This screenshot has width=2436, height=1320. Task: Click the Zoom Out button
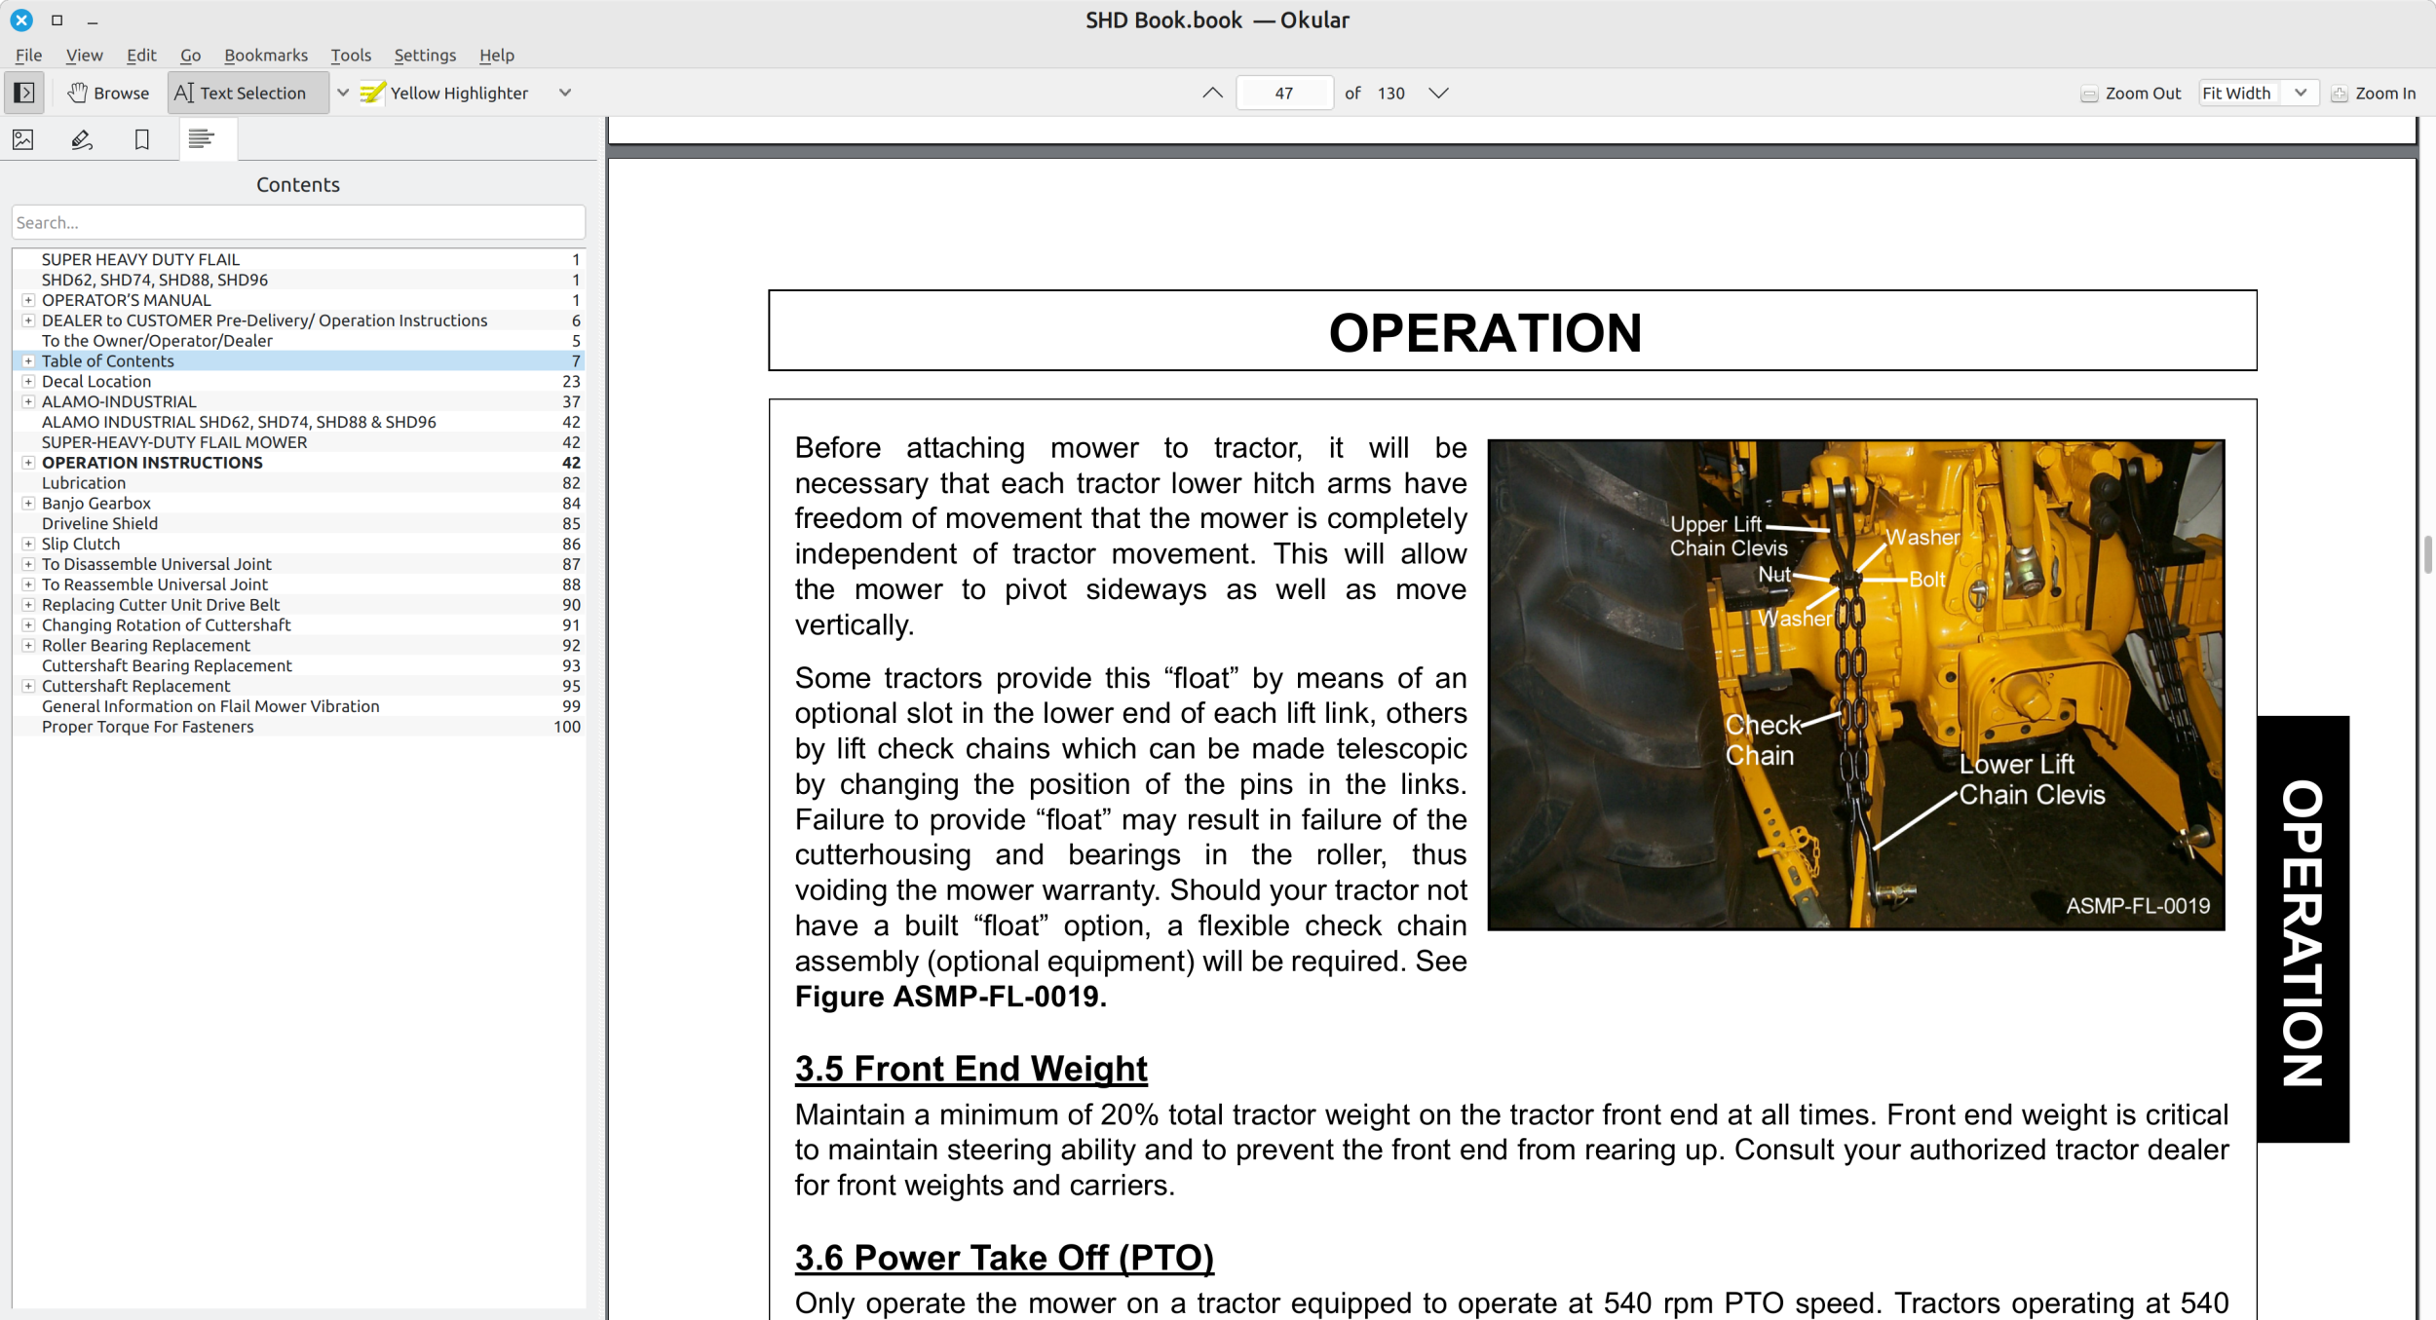pyautogui.click(x=2131, y=94)
